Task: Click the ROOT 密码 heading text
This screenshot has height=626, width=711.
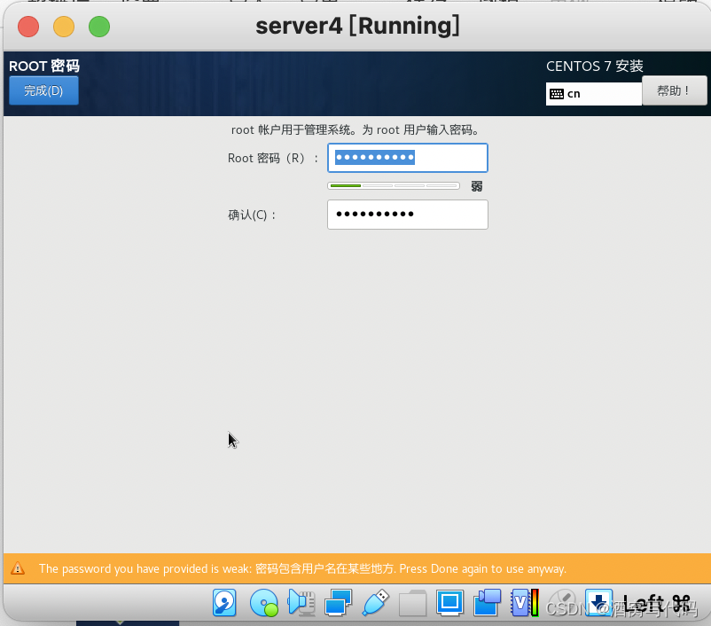Action: pos(44,67)
